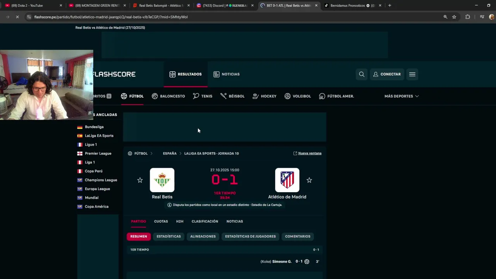Click the address bar URL
Screen dimensions: 496x279
[111, 17]
